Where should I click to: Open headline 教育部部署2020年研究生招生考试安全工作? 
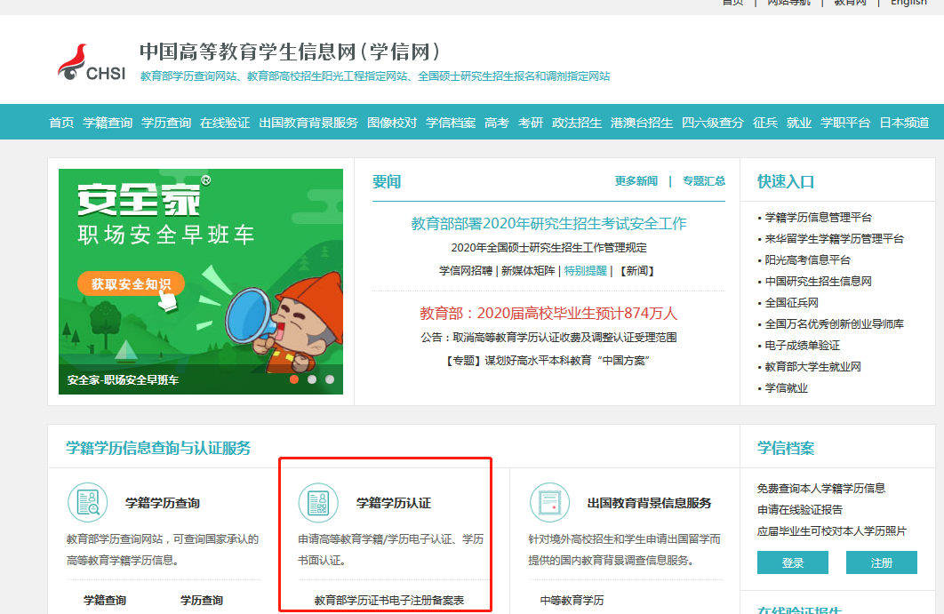[548, 223]
